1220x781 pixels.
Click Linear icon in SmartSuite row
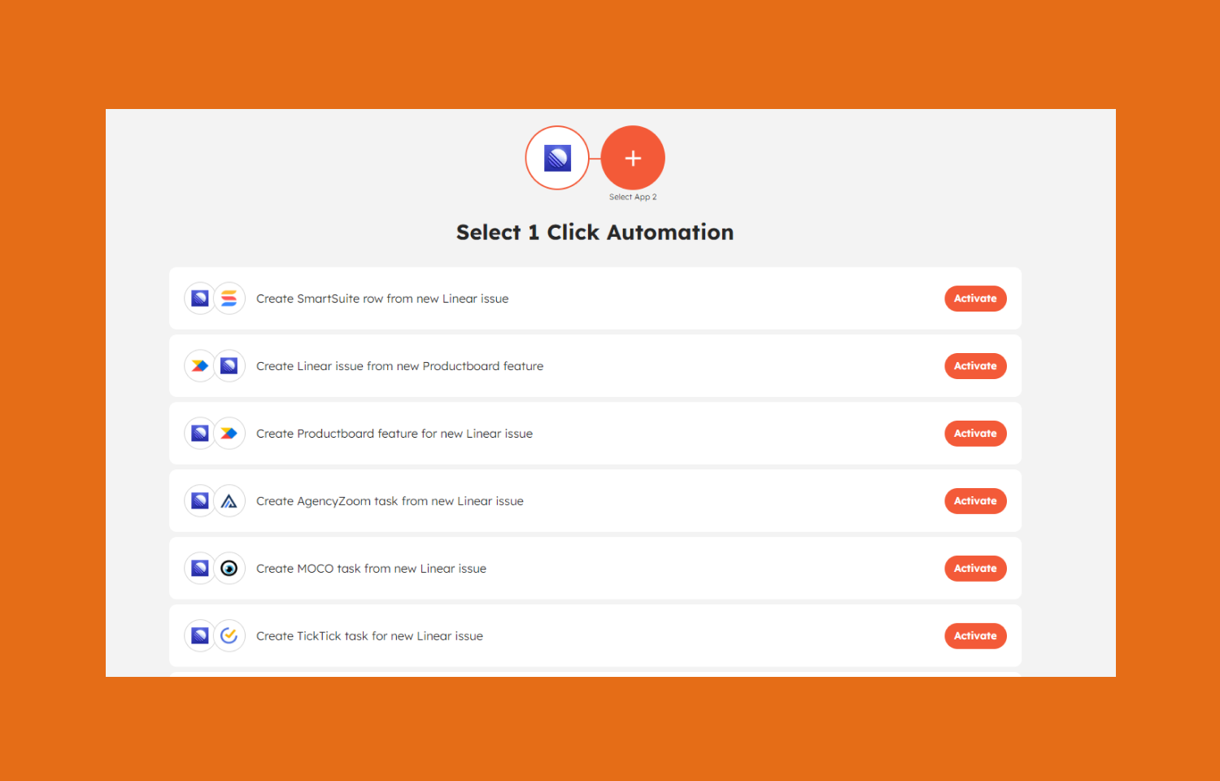click(200, 299)
